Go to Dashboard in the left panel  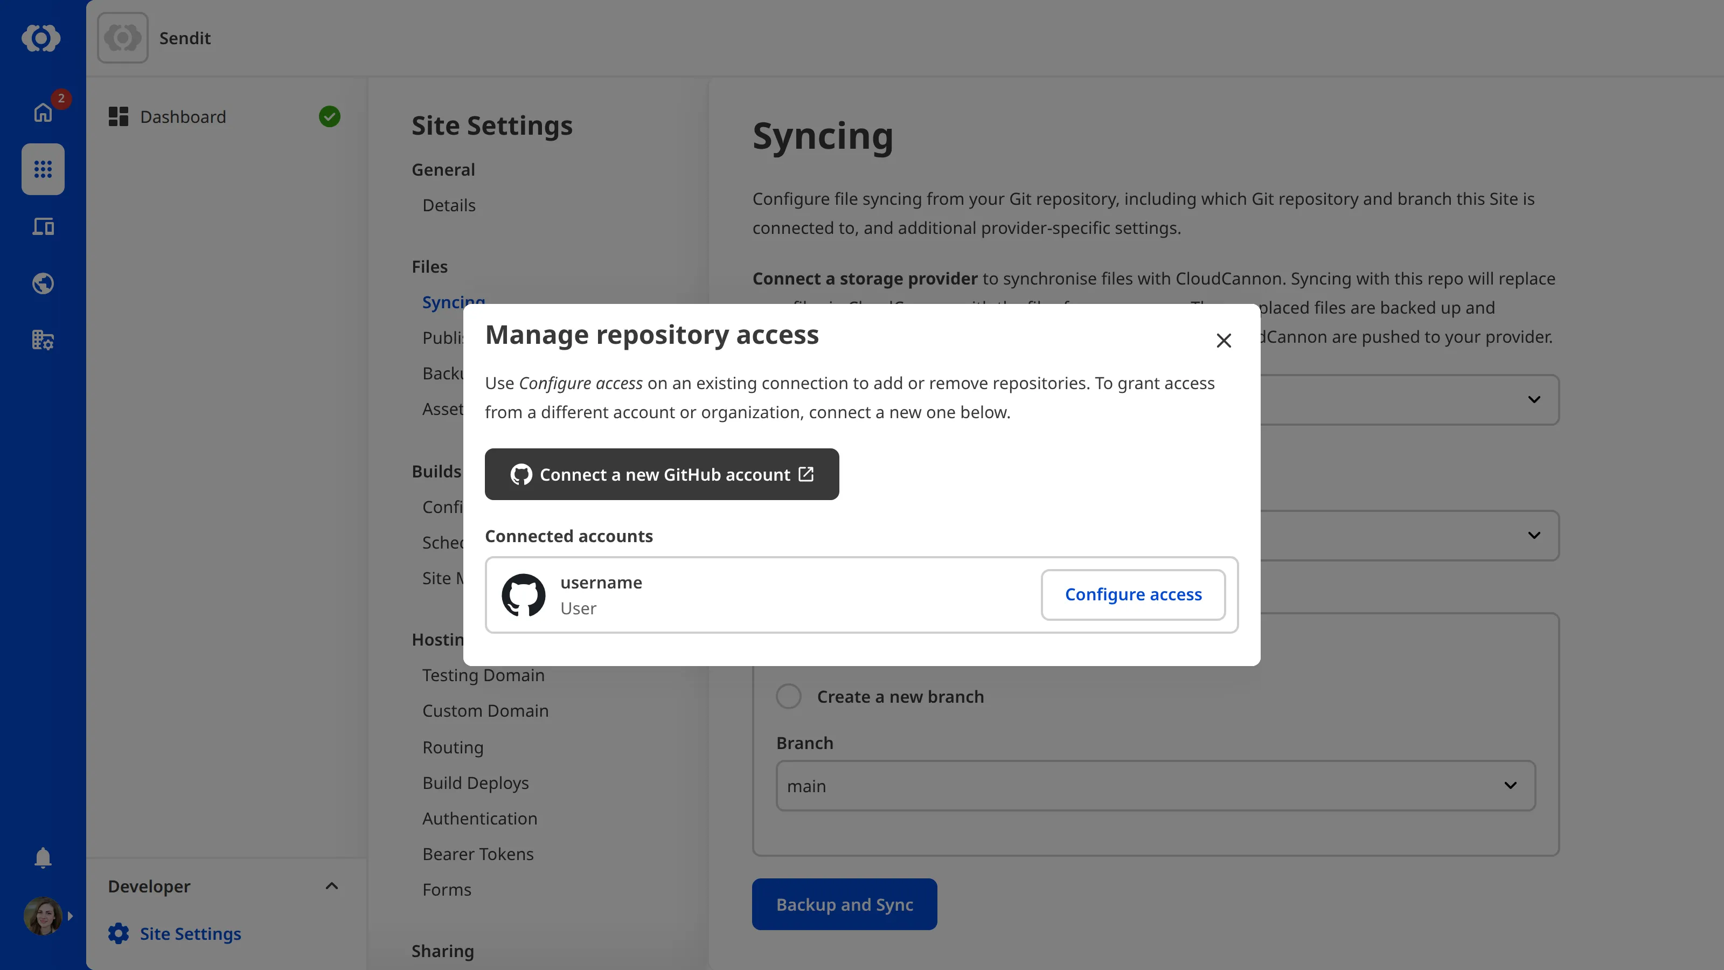point(183,116)
